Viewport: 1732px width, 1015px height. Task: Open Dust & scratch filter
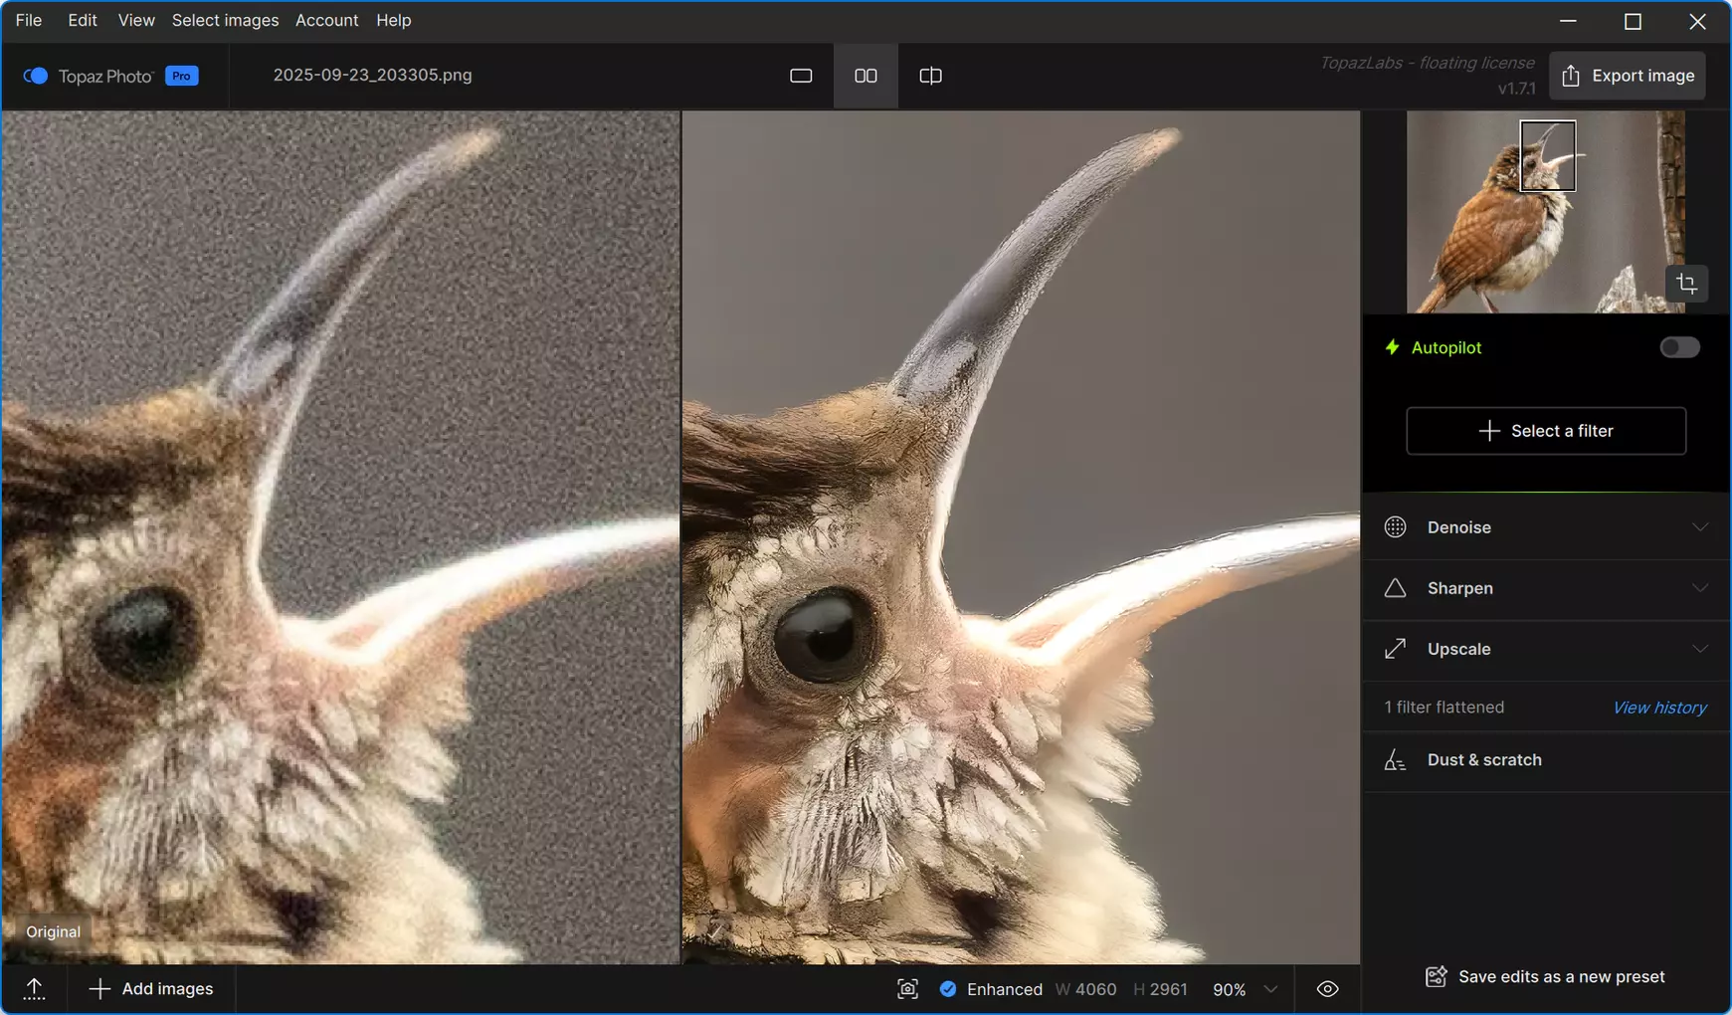click(x=1546, y=760)
